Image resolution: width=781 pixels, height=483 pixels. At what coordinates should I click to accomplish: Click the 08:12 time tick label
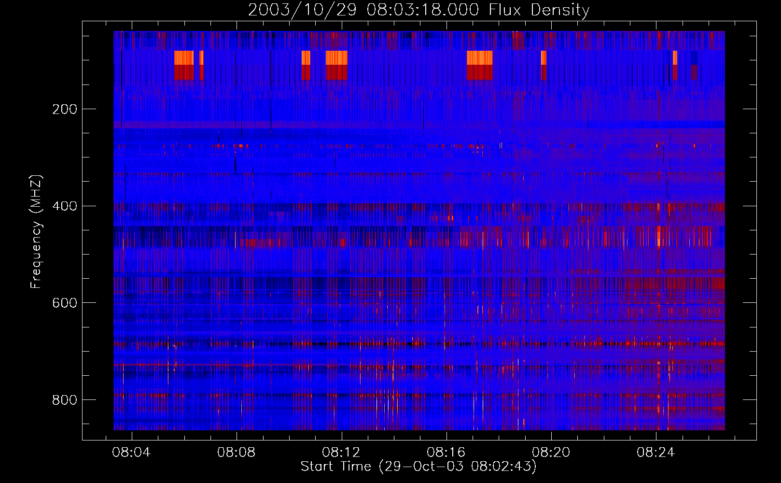click(x=341, y=453)
